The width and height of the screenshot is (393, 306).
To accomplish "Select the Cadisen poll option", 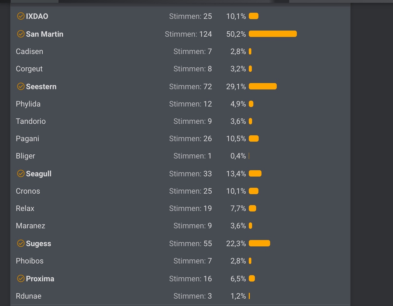I will pyautogui.click(x=29, y=52).
